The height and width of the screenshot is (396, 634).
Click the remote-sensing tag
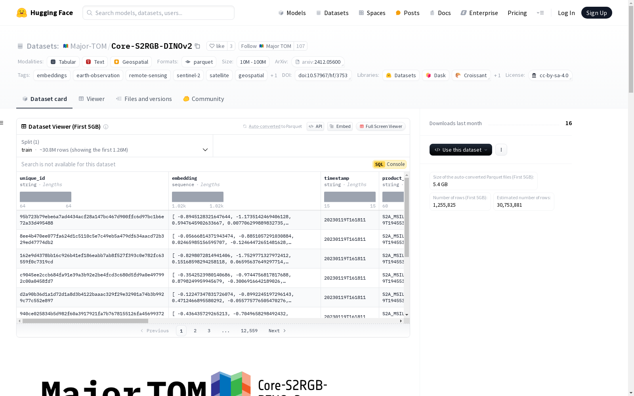(148, 75)
